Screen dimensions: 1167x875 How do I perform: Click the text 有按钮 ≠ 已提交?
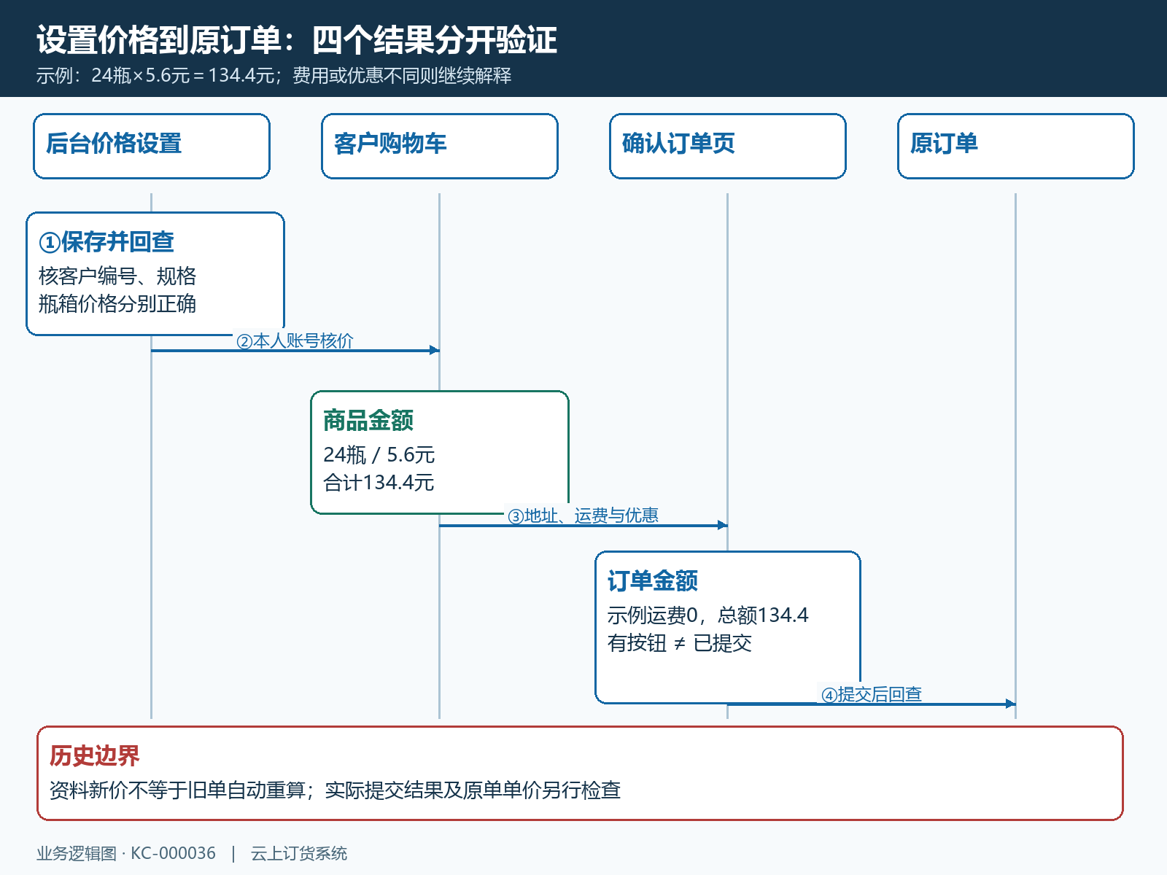click(680, 643)
